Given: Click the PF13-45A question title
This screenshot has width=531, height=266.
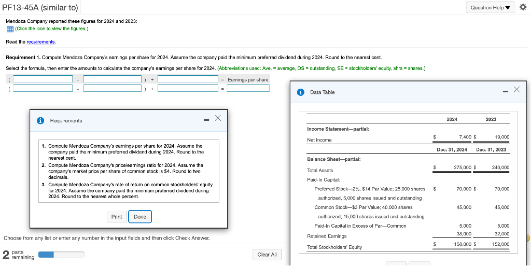Looking at the screenshot, I should coord(40,7).
